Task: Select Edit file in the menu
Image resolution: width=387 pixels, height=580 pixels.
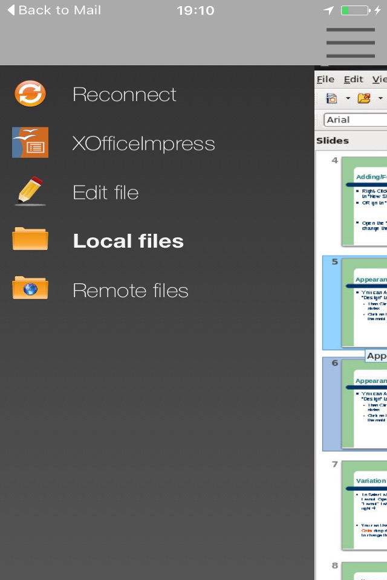Action: click(106, 192)
